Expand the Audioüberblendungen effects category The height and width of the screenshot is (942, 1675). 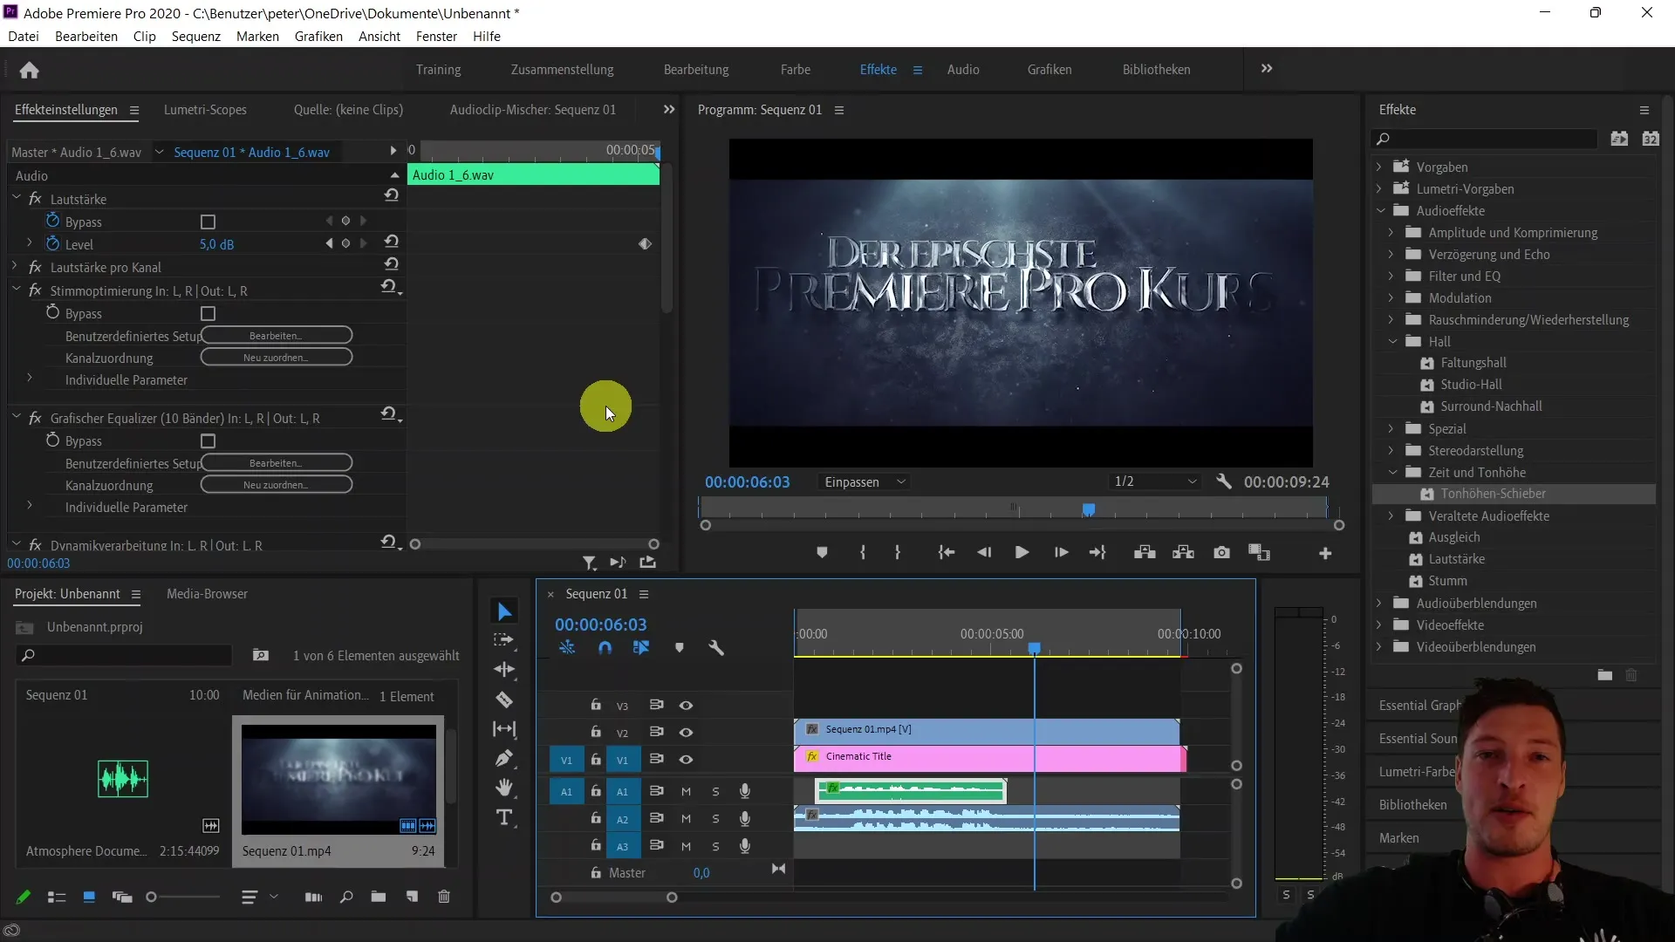[x=1378, y=603]
